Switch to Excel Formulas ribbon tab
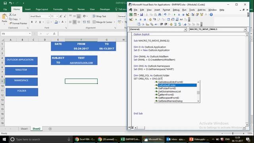The image size is (254, 143). [x=58, y=9]
